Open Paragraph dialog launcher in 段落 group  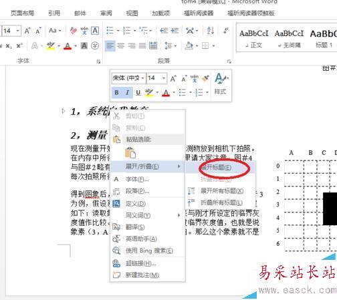coord(229,61)
